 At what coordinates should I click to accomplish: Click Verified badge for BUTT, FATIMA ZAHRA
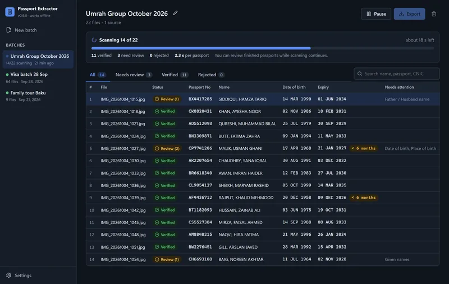(164, 136)
